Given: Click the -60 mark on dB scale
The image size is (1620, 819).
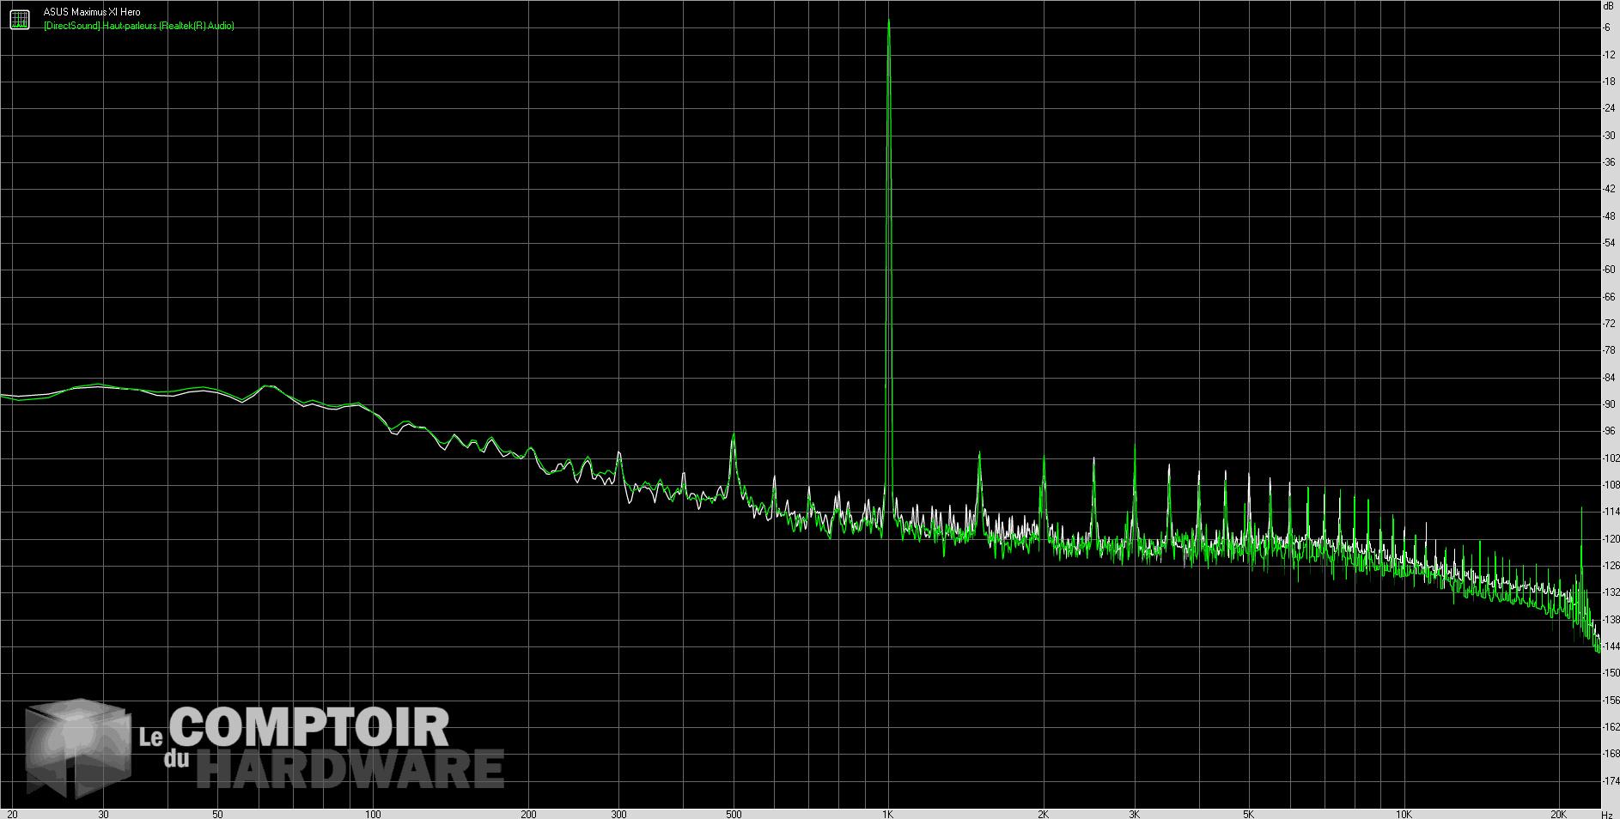Looking at the screenshot, I should 1609,270.
